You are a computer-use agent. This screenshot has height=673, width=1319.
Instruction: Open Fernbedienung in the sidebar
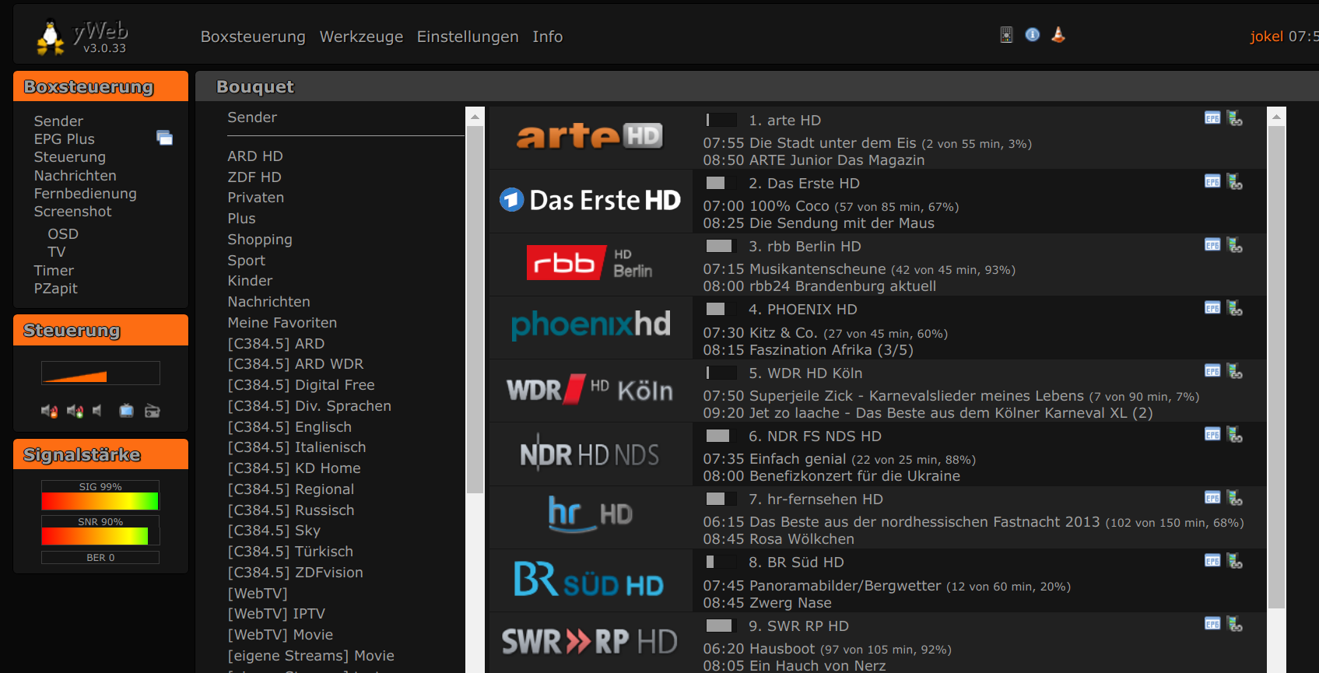click(x=85, y=194)
